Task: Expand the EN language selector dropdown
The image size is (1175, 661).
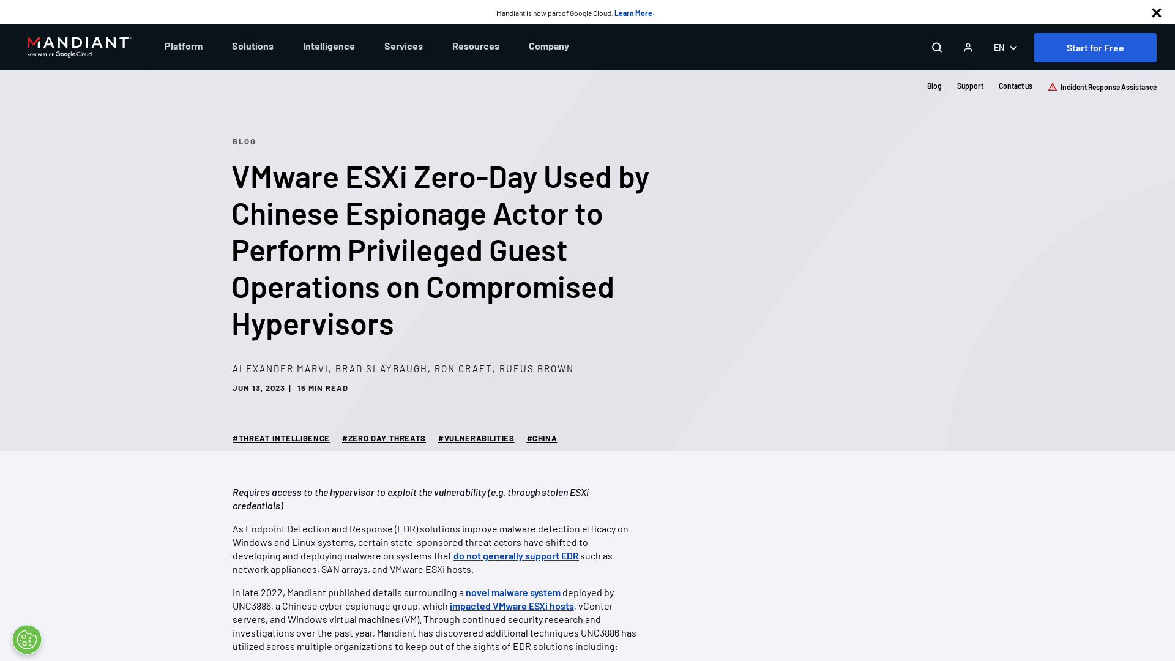Action: click(x=1005, y=47)
